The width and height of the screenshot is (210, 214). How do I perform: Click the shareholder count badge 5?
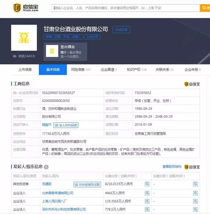(46, 167)
